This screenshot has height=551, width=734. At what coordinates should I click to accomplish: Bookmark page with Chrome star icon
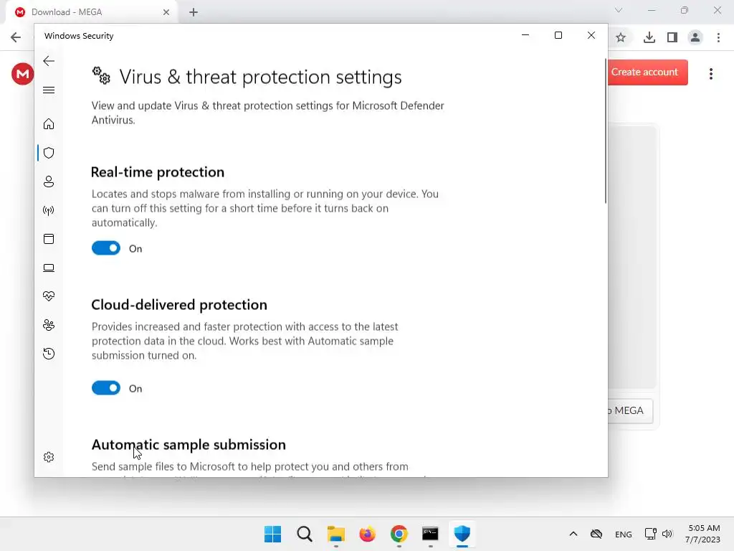[x=621, y=37]
